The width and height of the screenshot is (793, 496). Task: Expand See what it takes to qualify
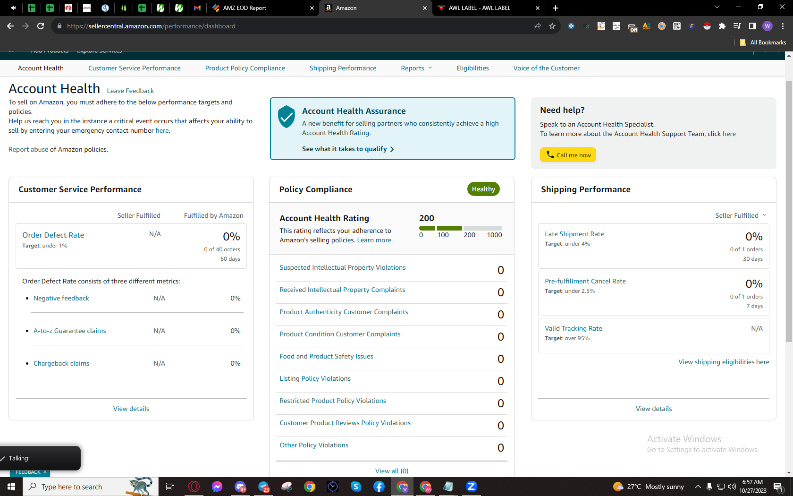348,149
